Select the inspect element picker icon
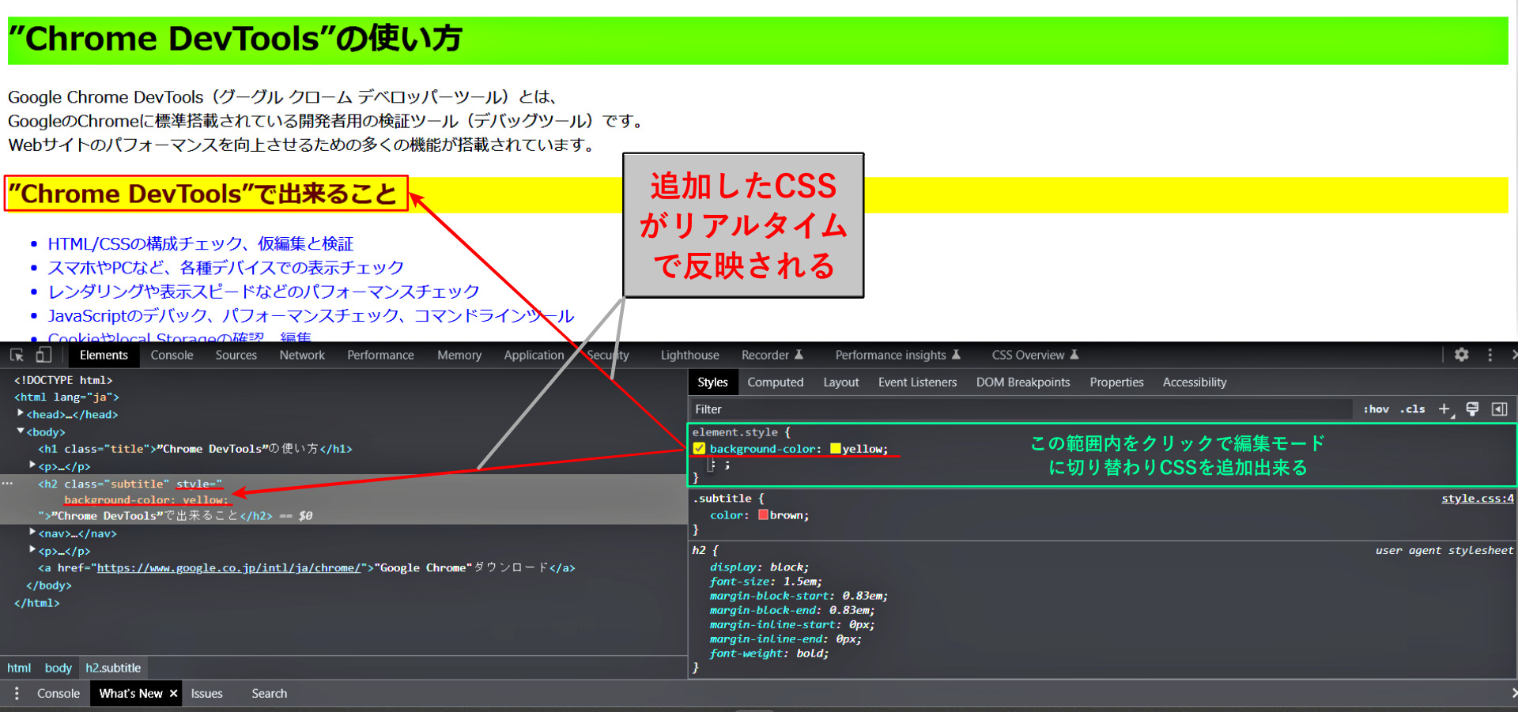Screen dimensions: 1518x712 tap(16, 355)
